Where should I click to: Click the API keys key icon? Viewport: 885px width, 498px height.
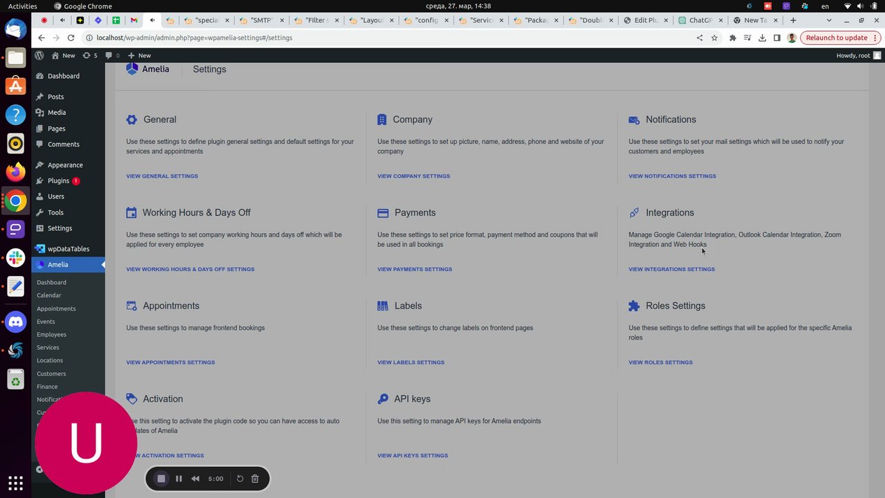(x=383, y=399)
